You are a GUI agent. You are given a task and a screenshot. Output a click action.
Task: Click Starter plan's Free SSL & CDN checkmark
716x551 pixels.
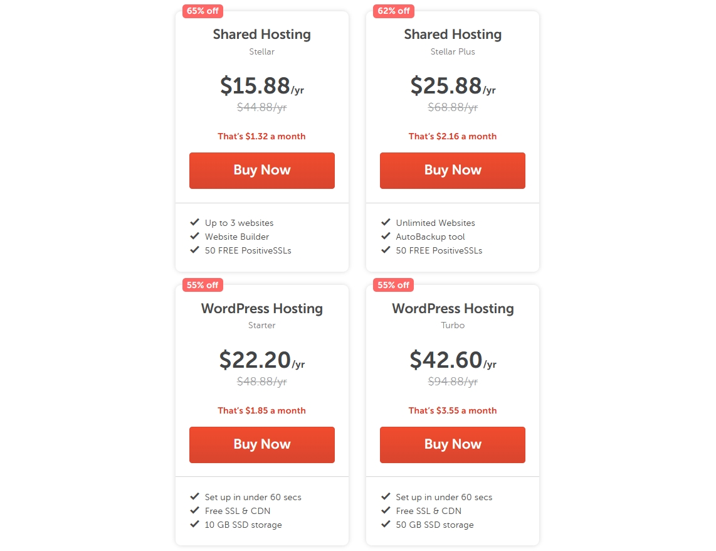[195, 510]
